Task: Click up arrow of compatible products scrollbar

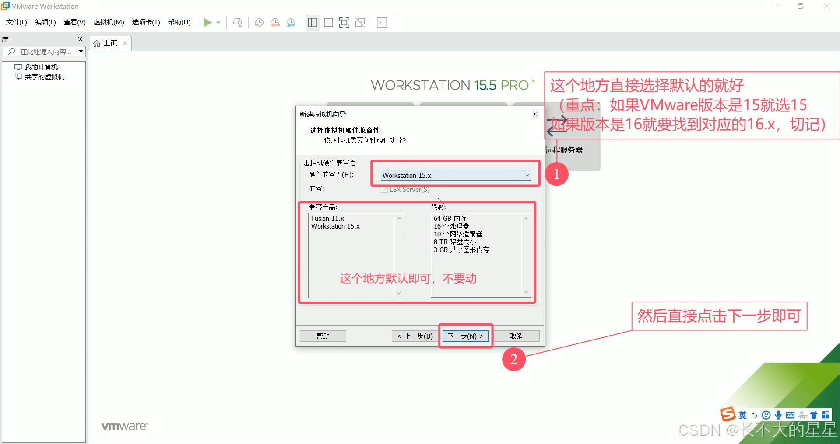Action: (399, 219)
